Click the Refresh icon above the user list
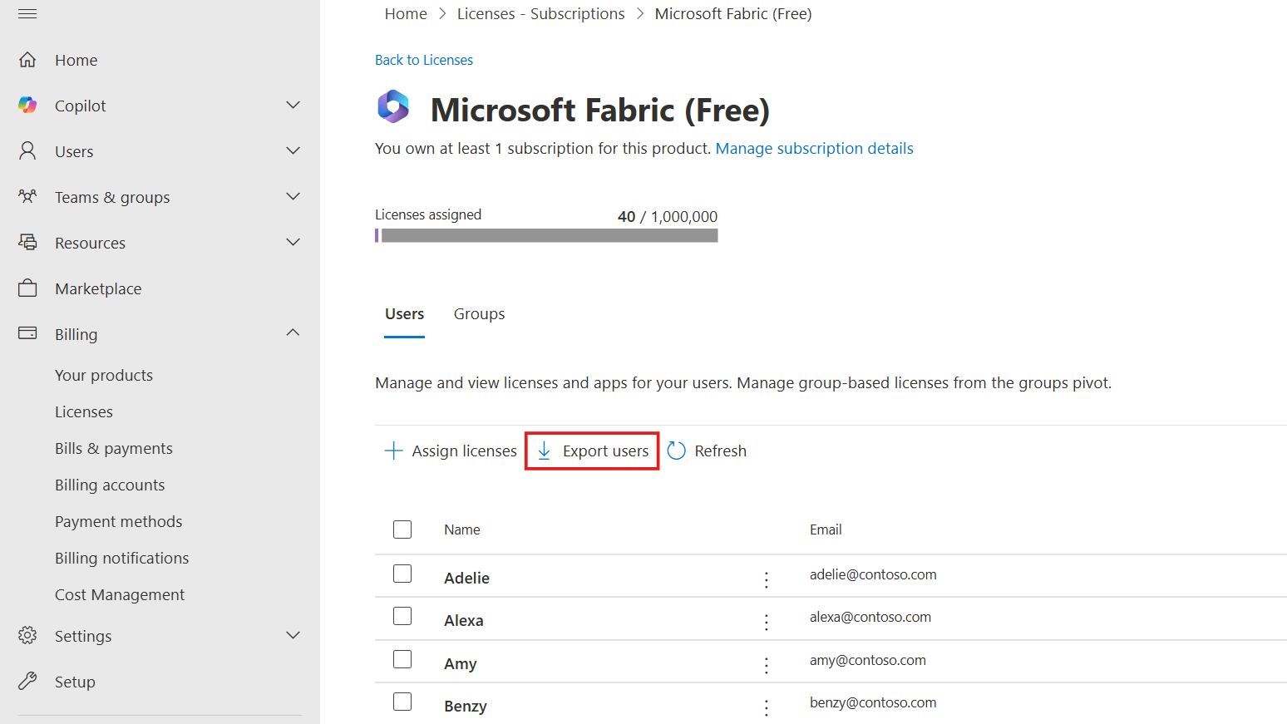This screenshot has height=724, width=1287. click(x=676, y=451)
